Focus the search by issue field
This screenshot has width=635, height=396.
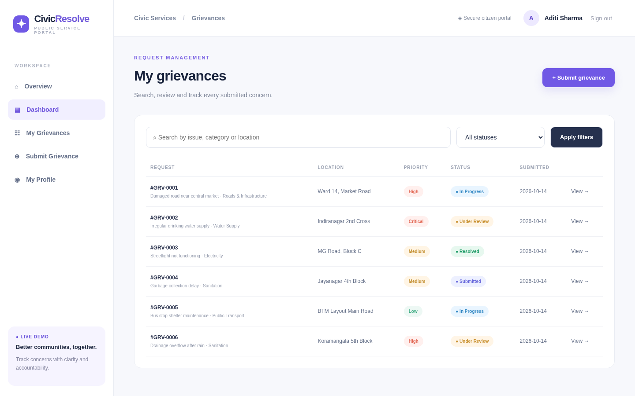298,137
